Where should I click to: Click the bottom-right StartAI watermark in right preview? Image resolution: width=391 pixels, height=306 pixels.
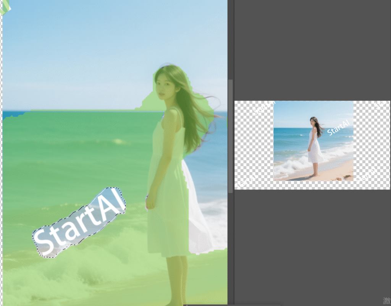coord(367,175)
